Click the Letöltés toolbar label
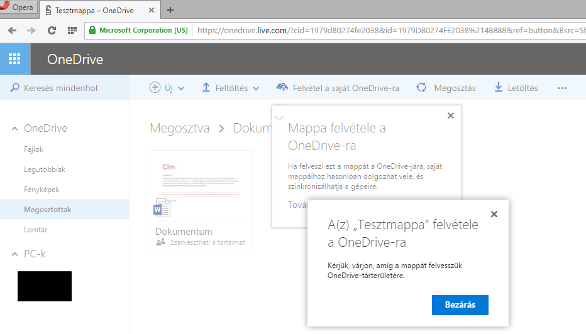 pyautogui.click(x=522, y=88)
